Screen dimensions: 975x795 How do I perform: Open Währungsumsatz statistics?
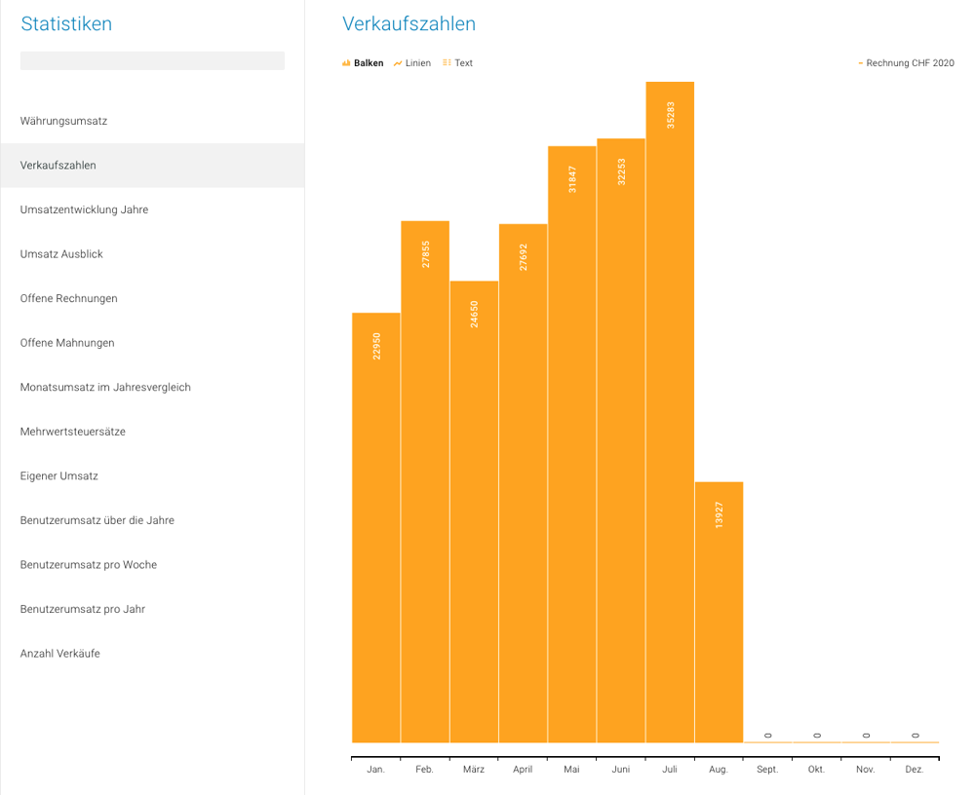click(63, 122)
